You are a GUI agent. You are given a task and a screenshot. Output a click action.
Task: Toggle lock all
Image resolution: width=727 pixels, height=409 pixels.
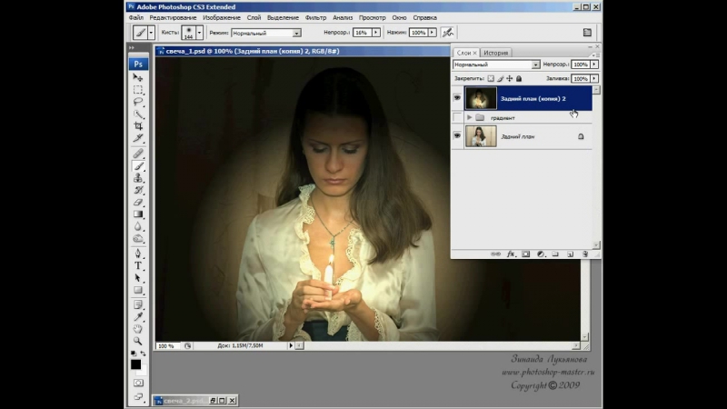[519, 79]
